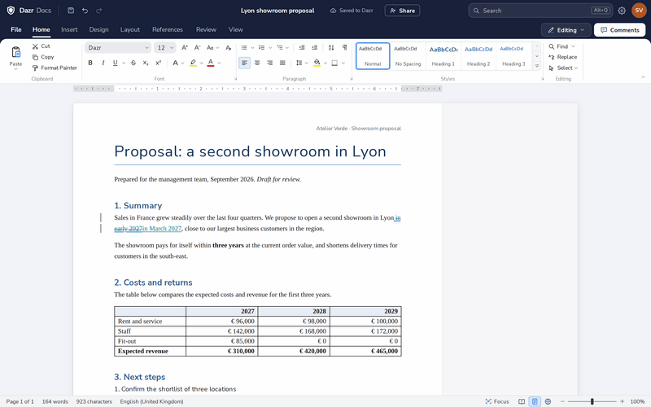This screenshot has width=651, height=407.
Task: Increase paragraph indent
Action: coord(315,47)
